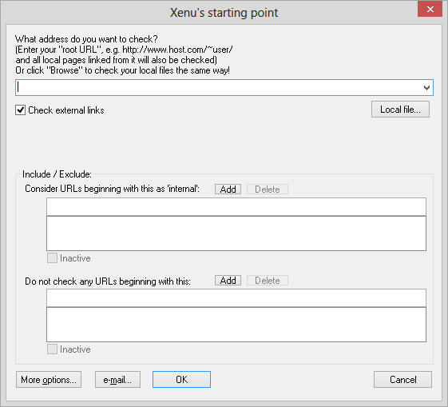This screenshot has width=448, height=407.
Task: Close the Xenu's starting point dialog
Action: (x=430, y=9)
